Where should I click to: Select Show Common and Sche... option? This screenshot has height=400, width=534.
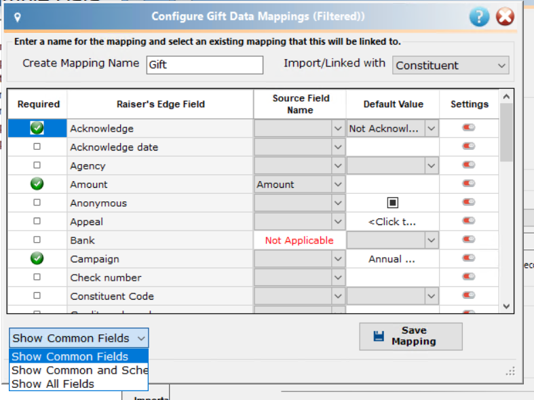pos(79,370)
